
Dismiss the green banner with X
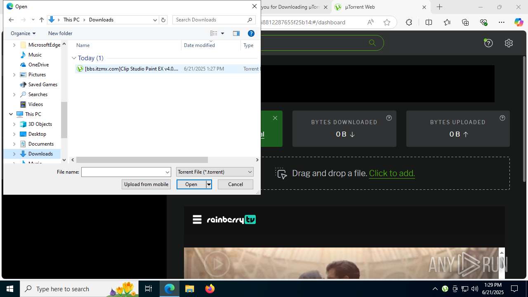(x=275, y=118)
